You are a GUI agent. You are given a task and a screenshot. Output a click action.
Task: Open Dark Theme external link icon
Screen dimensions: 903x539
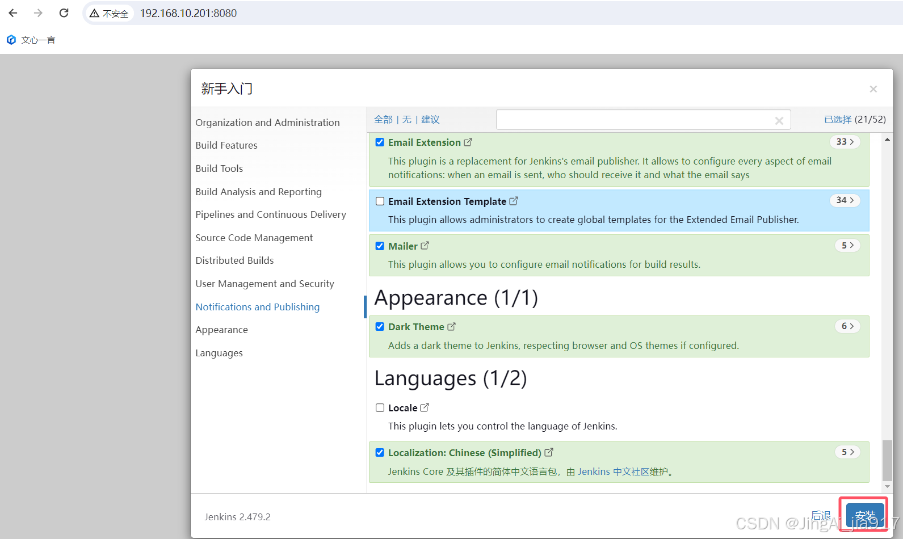tap(451, 327)
